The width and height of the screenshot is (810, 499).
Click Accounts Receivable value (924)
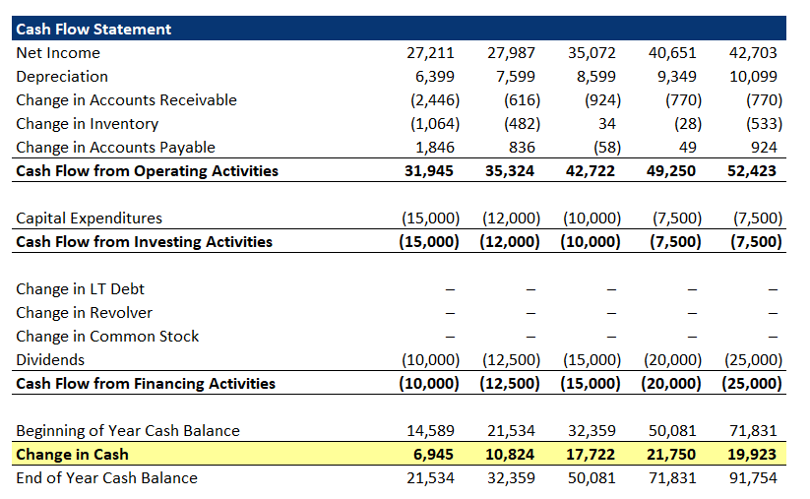coord(603,100)
